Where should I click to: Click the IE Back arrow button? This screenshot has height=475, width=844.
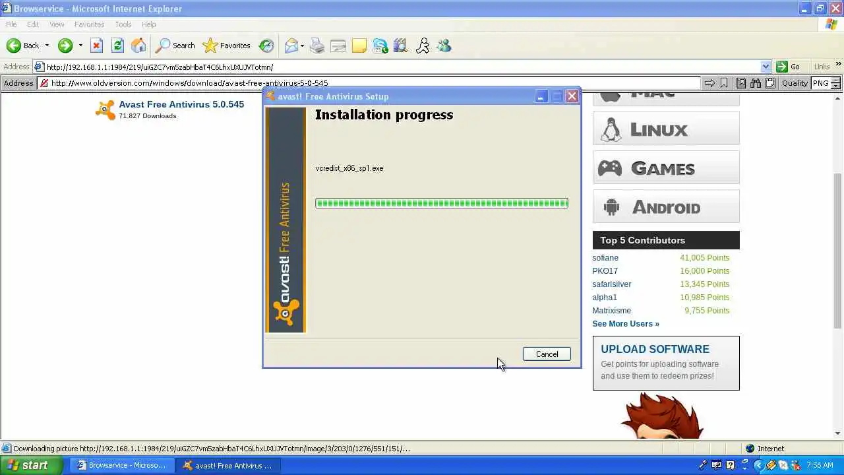pyautogui.click(x=22, y=46)
